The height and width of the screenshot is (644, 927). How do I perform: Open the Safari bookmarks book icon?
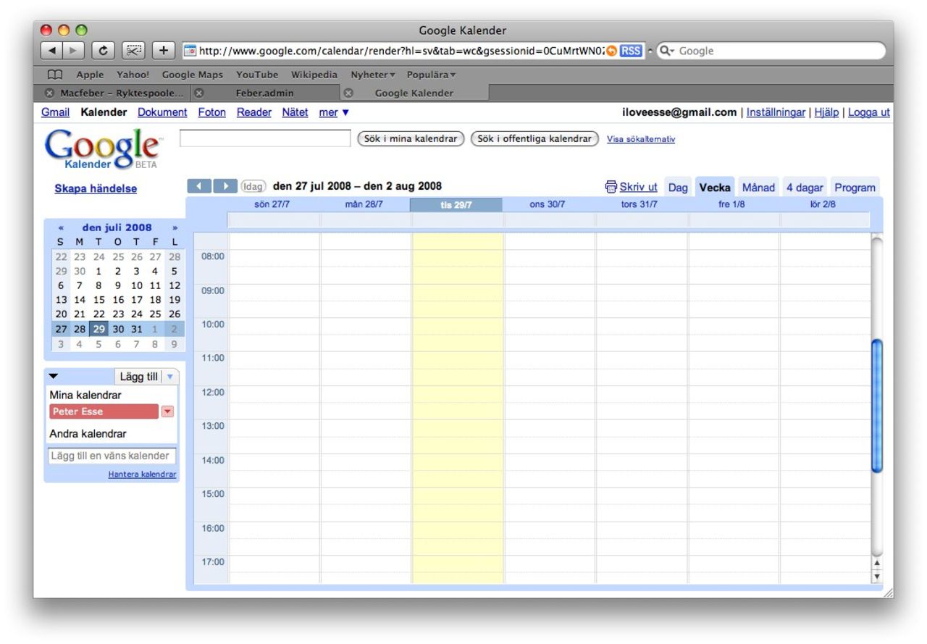(x=54, y=74)
